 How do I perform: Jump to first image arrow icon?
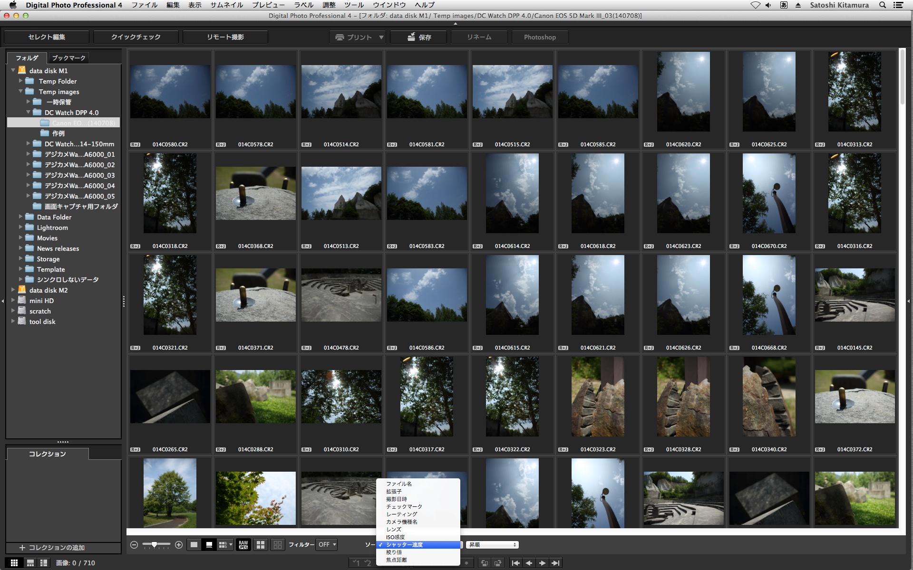(515, 563)
